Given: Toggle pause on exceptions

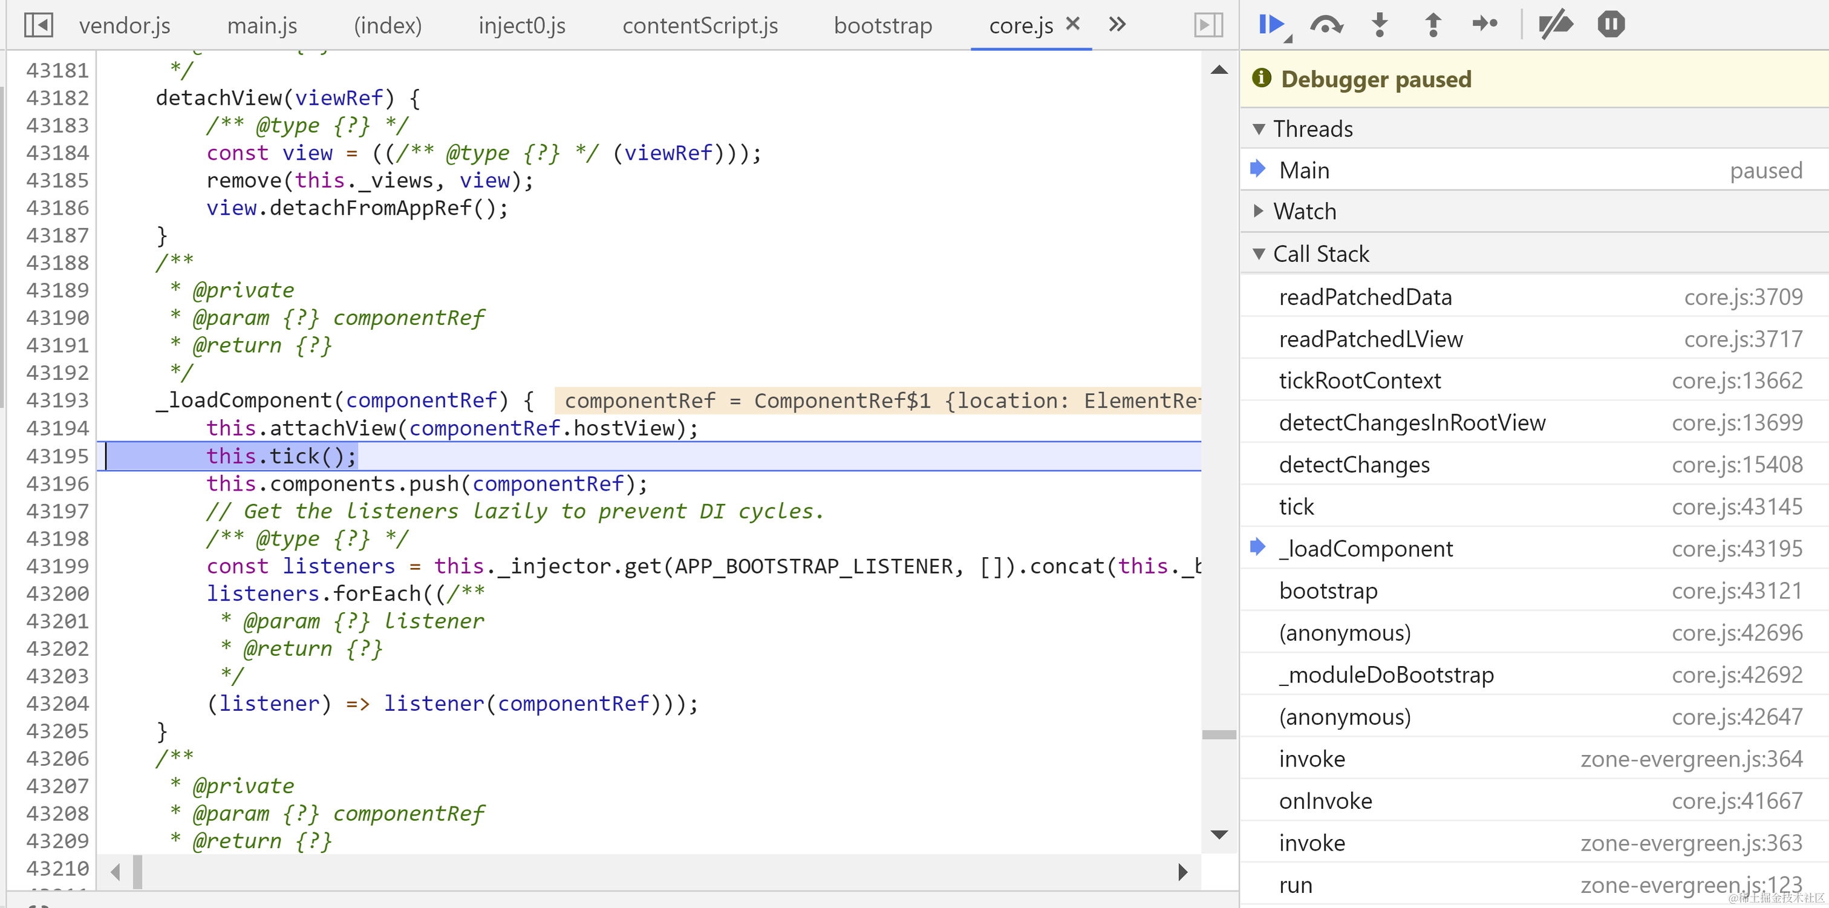Looking at the screenshot, I should (x=1611, y=25).
